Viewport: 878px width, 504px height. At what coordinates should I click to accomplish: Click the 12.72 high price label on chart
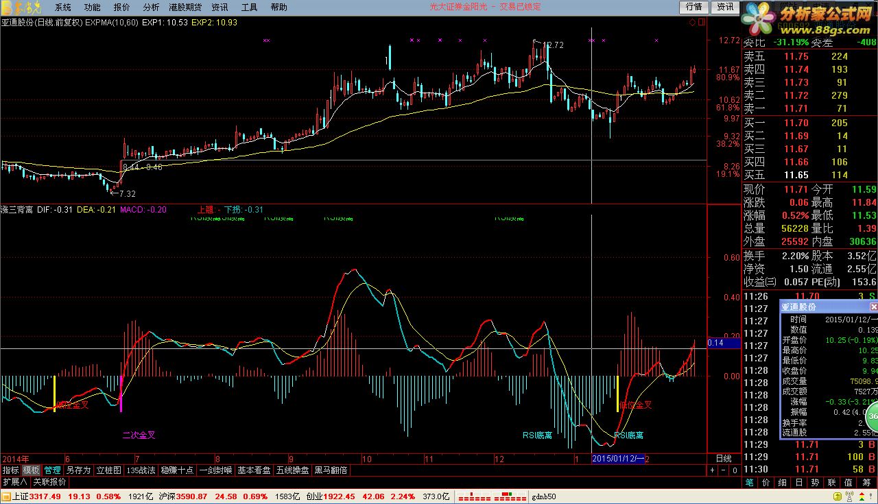tap(553, 45)
